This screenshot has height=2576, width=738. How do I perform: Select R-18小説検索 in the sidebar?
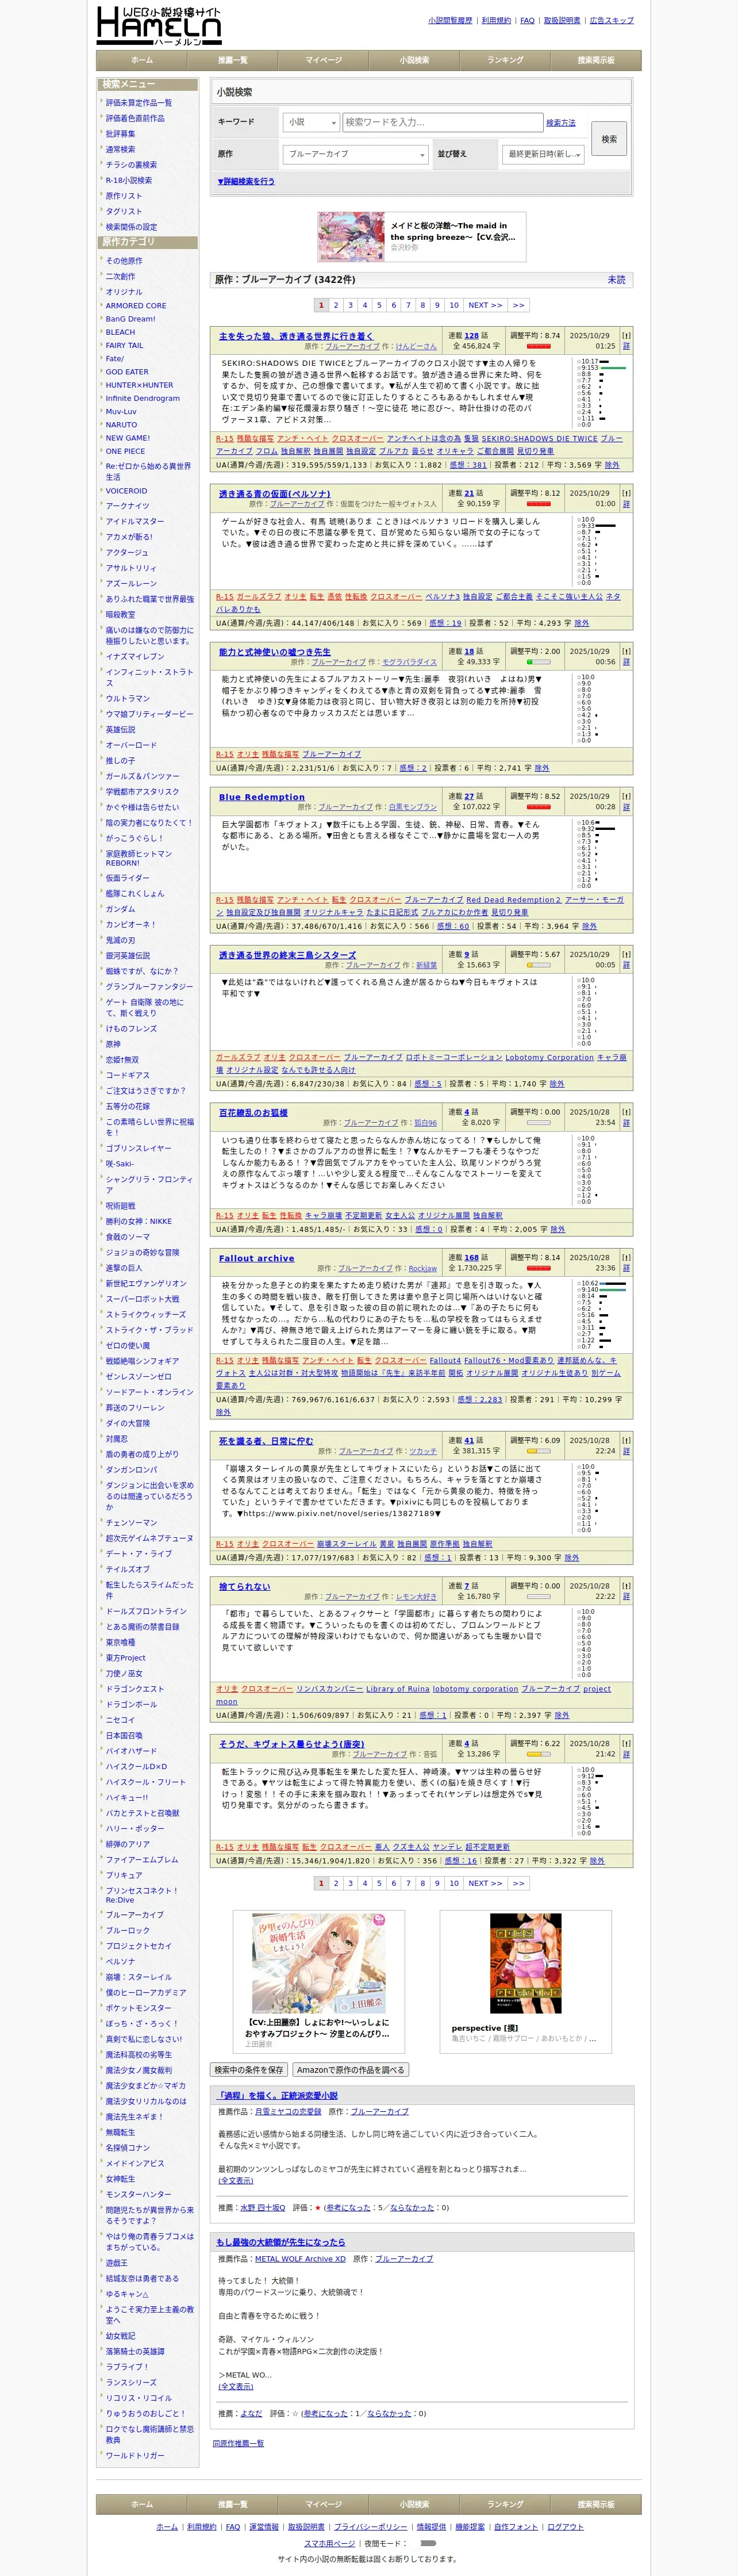coord(129,180)
